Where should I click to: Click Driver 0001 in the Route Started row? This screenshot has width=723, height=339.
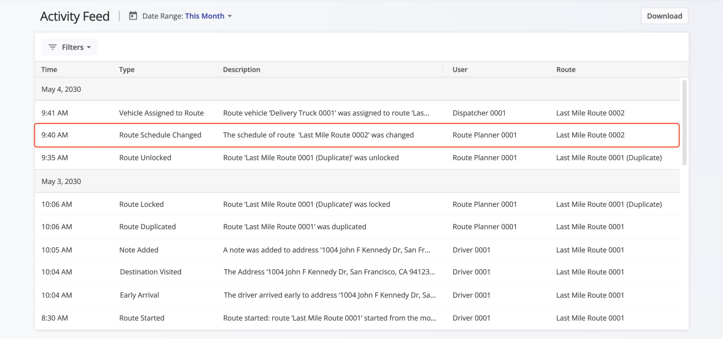pyautogui.click(x=471, y=318)
